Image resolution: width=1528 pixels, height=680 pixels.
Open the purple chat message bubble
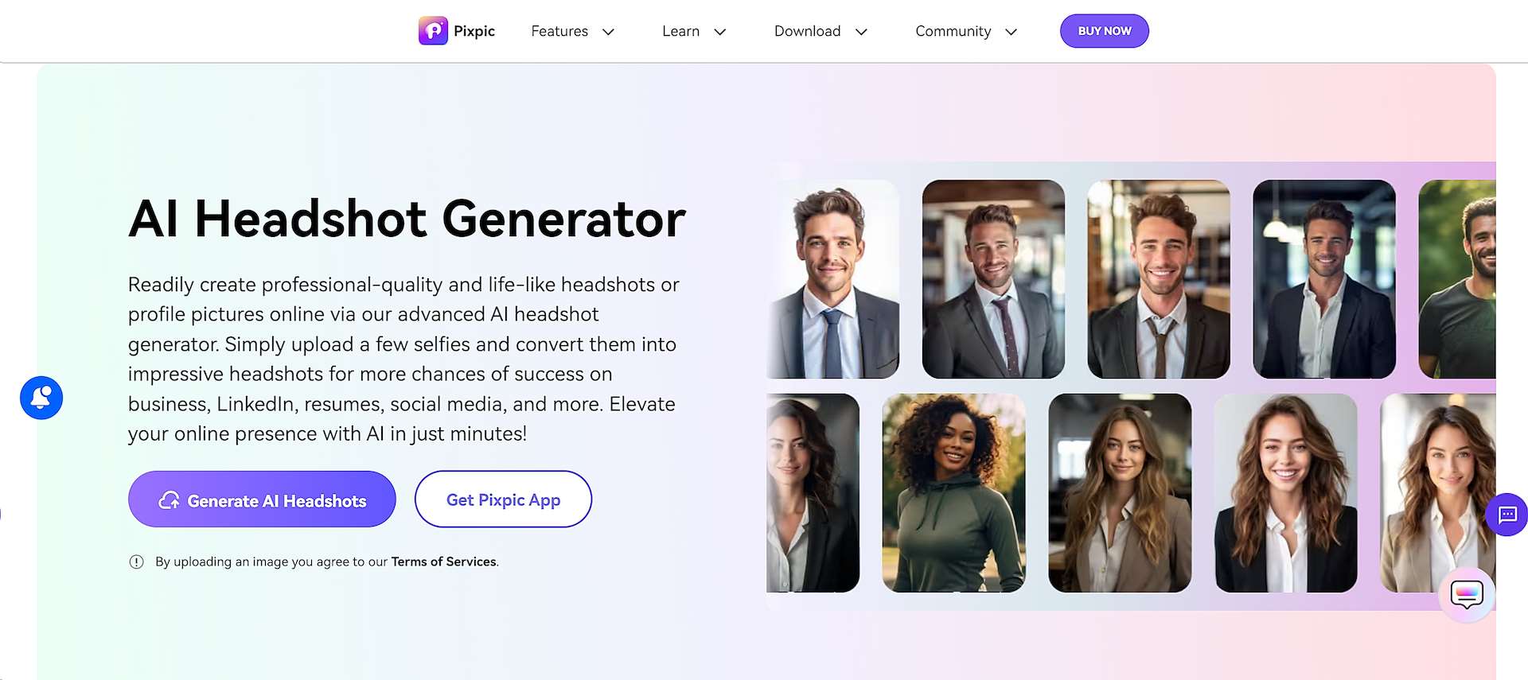click(1507, 515)
